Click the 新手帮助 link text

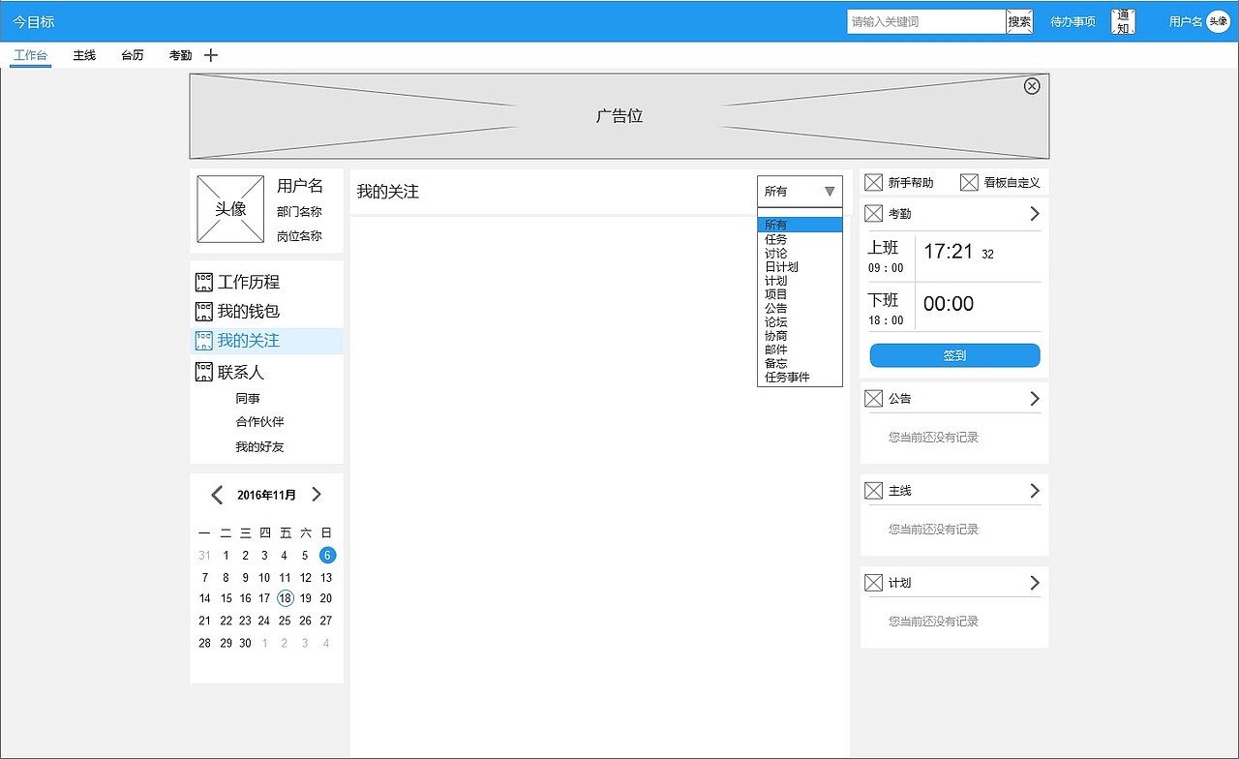pos(911,182)
